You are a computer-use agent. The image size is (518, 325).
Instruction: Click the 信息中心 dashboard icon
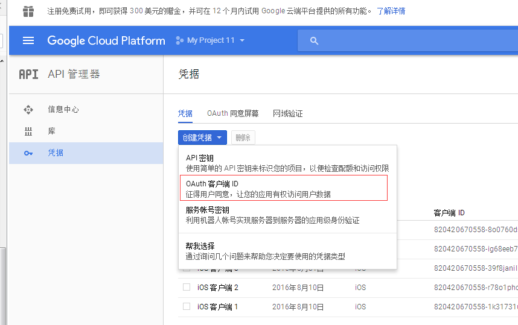point(28,110)
